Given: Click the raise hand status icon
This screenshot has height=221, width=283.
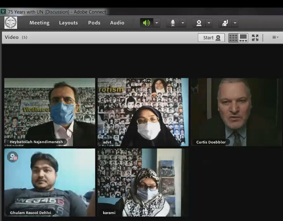Looking at the screenshot, I should tap(225, 23).
